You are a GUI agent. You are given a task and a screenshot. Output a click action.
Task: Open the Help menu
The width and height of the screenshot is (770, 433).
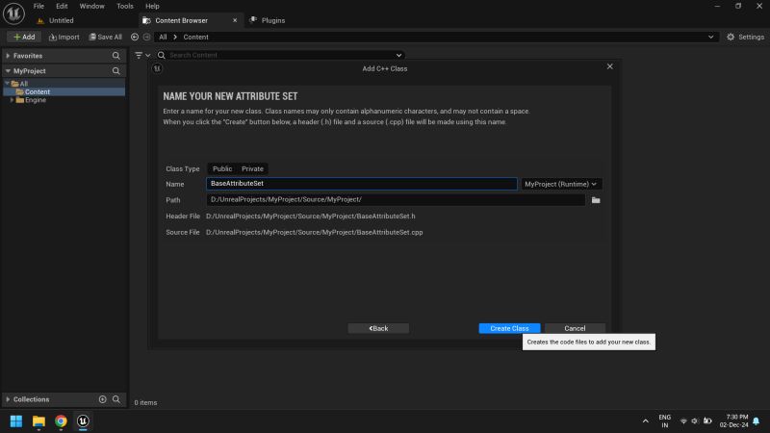tap(152, 6)
